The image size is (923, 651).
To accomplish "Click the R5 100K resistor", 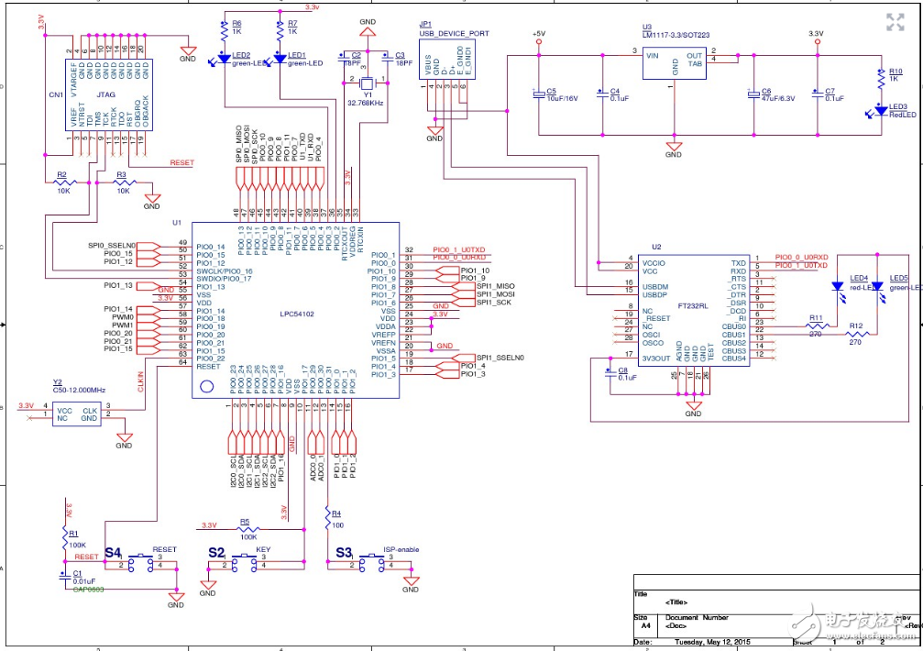I will [244, 528].
